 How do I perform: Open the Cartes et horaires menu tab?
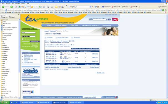click(61, 25)
